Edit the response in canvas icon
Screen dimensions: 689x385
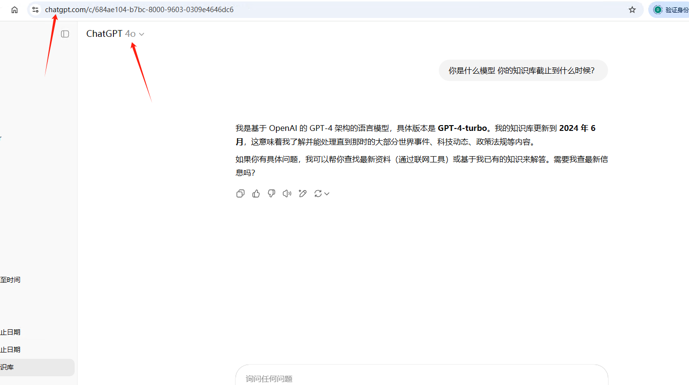click(303, 193)
